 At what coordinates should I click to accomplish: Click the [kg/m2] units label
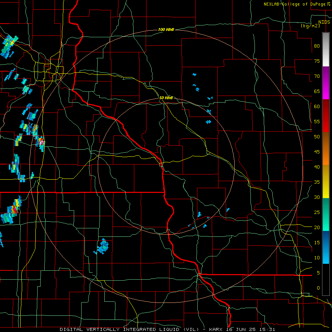tap(311, 26)
